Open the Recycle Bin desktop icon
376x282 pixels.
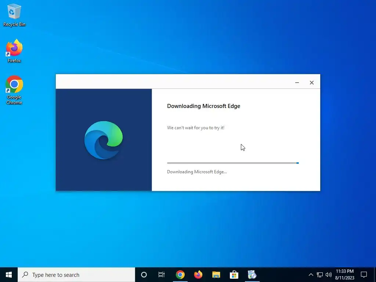[14, 15]
